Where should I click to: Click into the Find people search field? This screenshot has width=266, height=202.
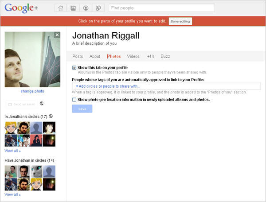[161, 8]
